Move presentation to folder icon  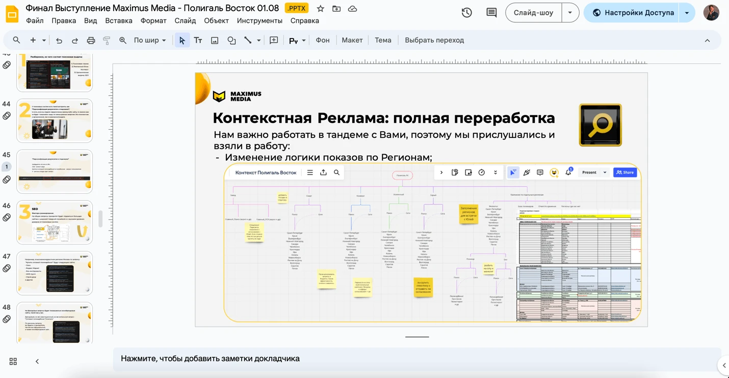click(336, 9)
